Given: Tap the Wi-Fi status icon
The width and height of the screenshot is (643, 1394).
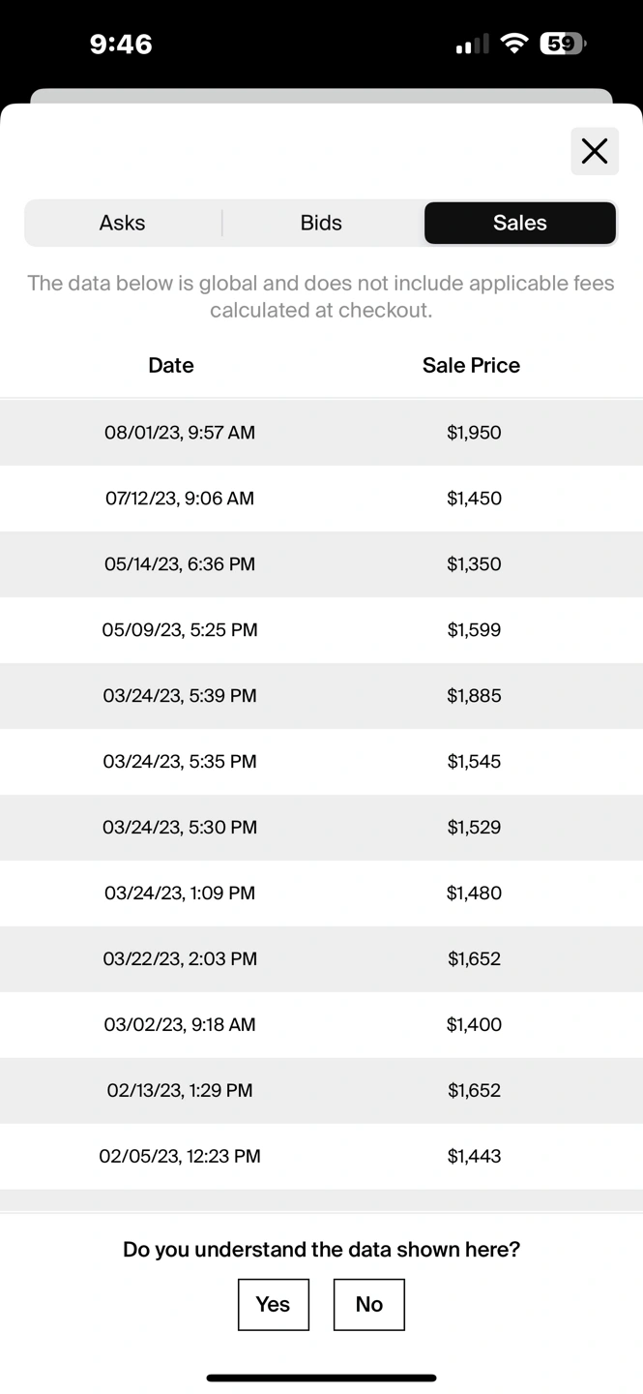Looking at the screenshot, I should pos(514,44).
